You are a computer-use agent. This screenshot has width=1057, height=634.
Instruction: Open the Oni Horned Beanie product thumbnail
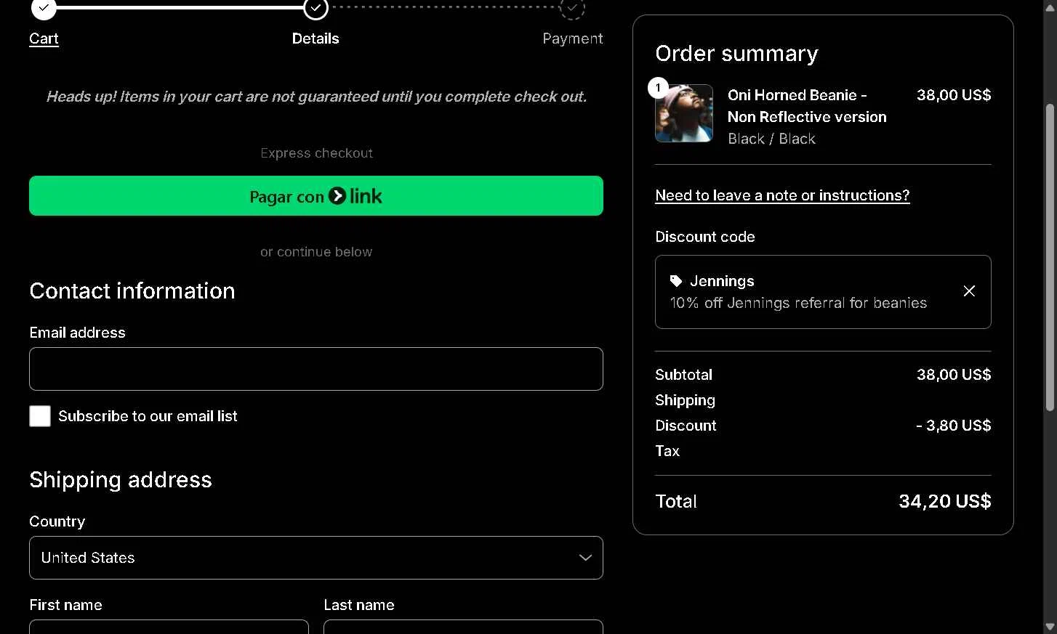(x=684, y=113)
